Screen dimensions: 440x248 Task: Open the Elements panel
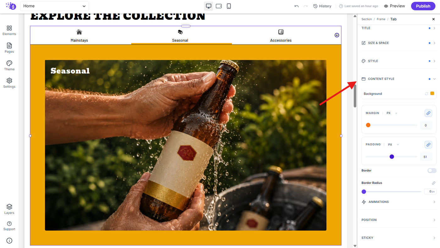point(9,30)
